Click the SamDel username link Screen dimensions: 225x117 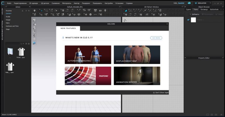coord(181,3)
